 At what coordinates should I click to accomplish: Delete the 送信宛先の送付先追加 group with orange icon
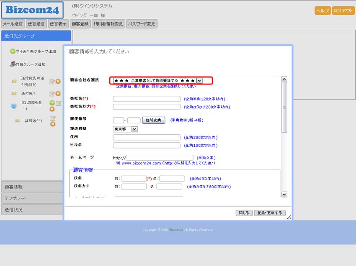pyautogui.click(x=58, y=82)
